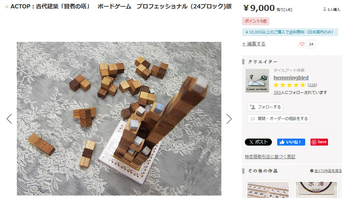Click the heart favorite icon

point(302,44)
